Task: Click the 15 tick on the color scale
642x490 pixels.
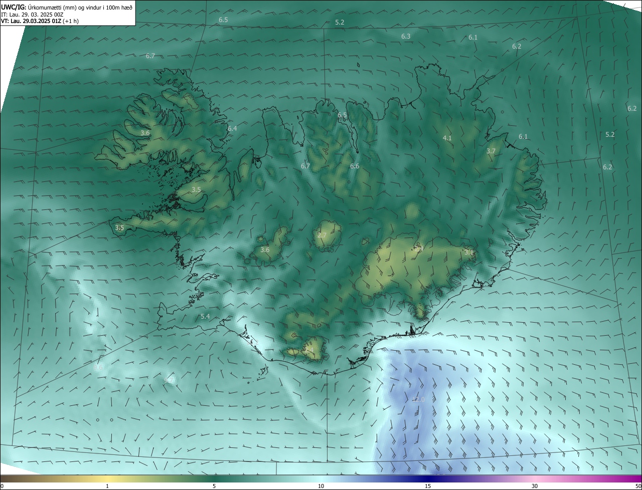Action: [428, 486]
